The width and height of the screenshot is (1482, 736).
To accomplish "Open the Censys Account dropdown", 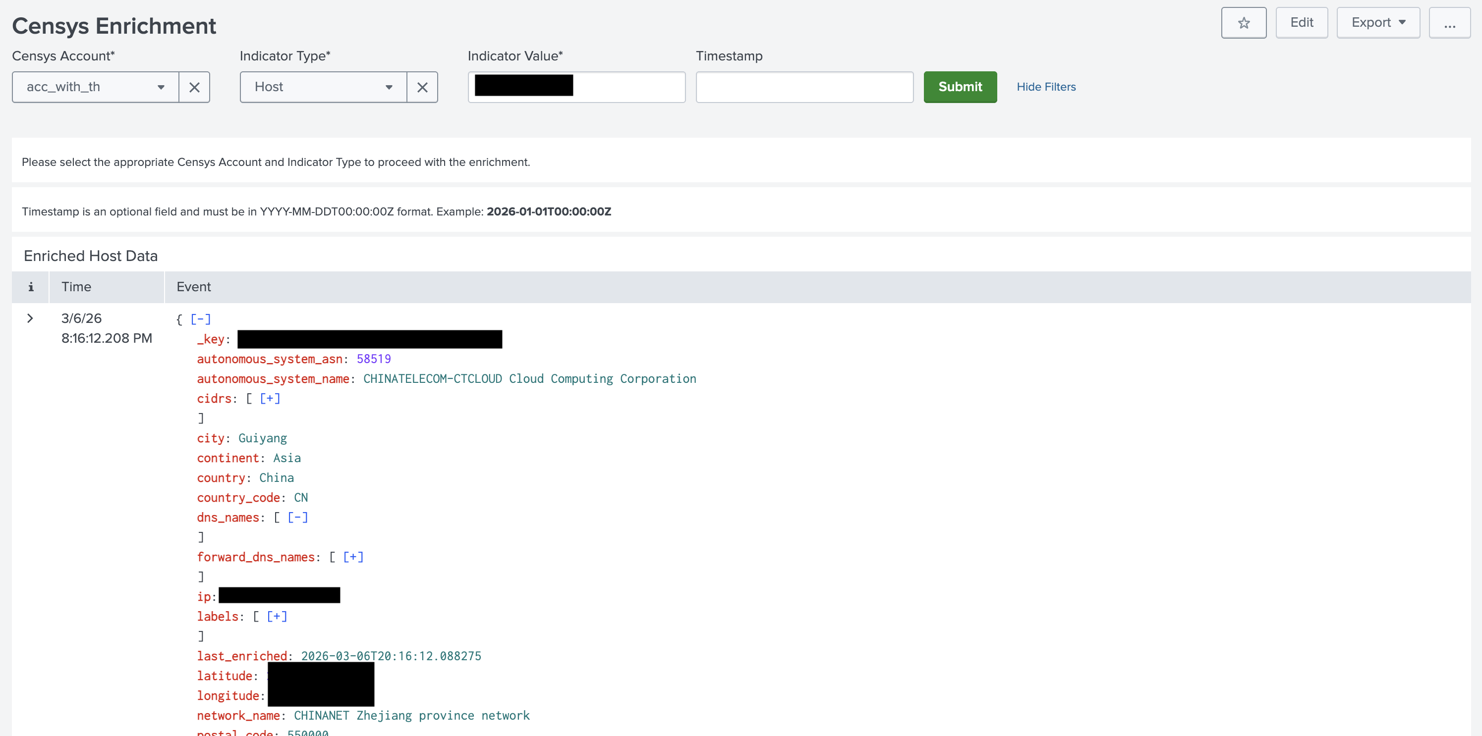I will tap(95, 87).
